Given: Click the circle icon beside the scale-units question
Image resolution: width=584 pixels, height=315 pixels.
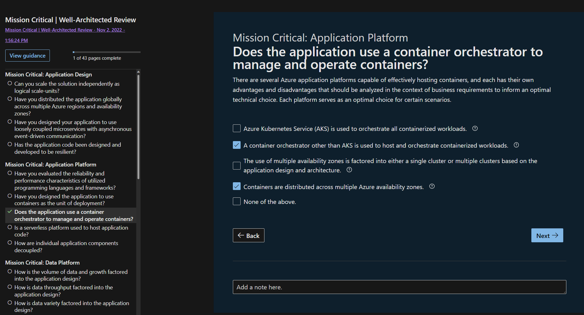Looking at the screenshot, I should tap(10, 83).
